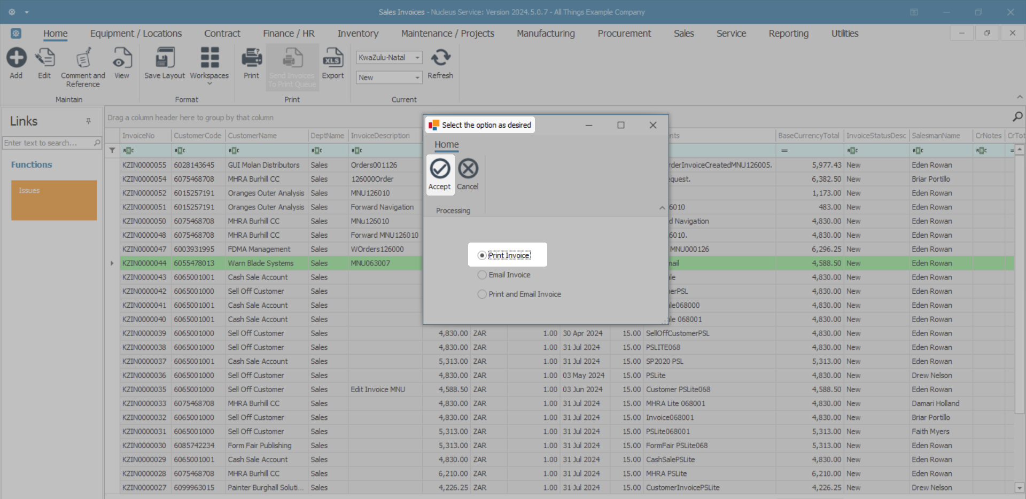Open Equipment / Locations tab
The image size is (1026, 499).
pos(136,34)
